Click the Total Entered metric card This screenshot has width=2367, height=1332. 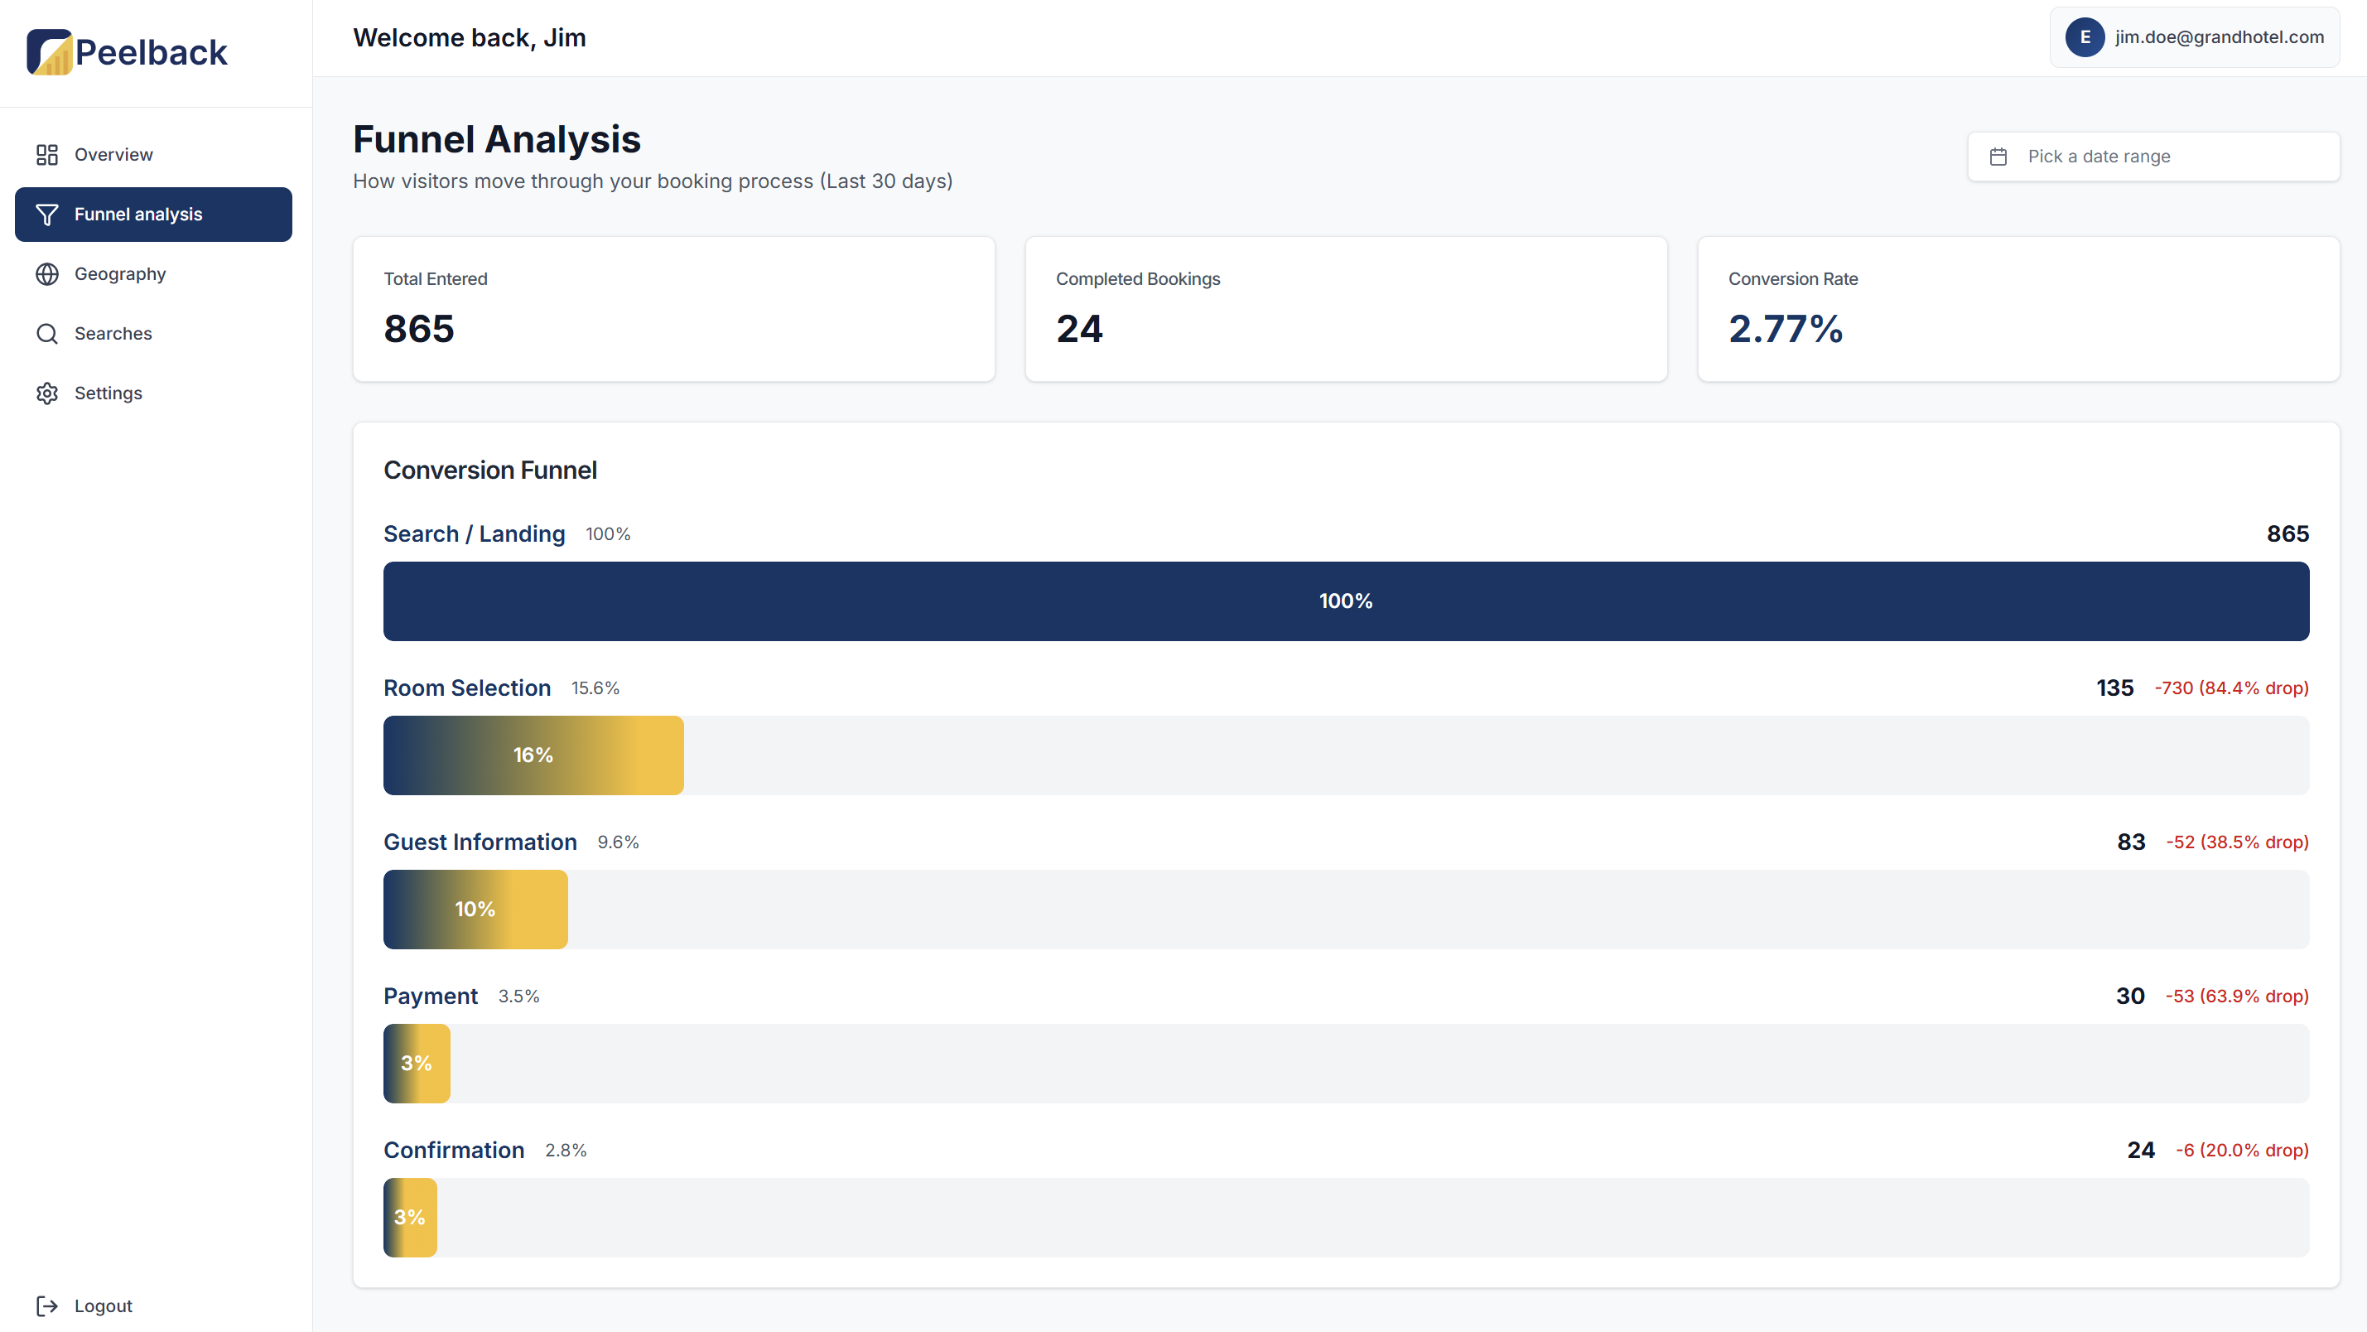[673, 309]
